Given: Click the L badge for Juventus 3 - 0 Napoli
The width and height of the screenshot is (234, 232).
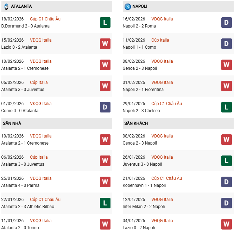Looking at the screenshot, I should click(226, 161).
